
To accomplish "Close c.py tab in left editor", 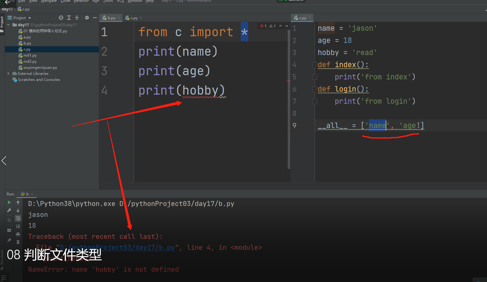I will [141, 18].
